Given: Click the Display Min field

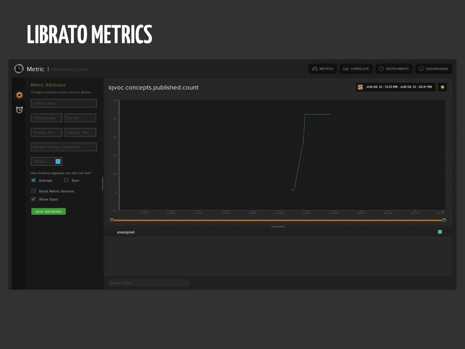Looking at the screenshot, I should pyautogui.click(x=46, y=132).
